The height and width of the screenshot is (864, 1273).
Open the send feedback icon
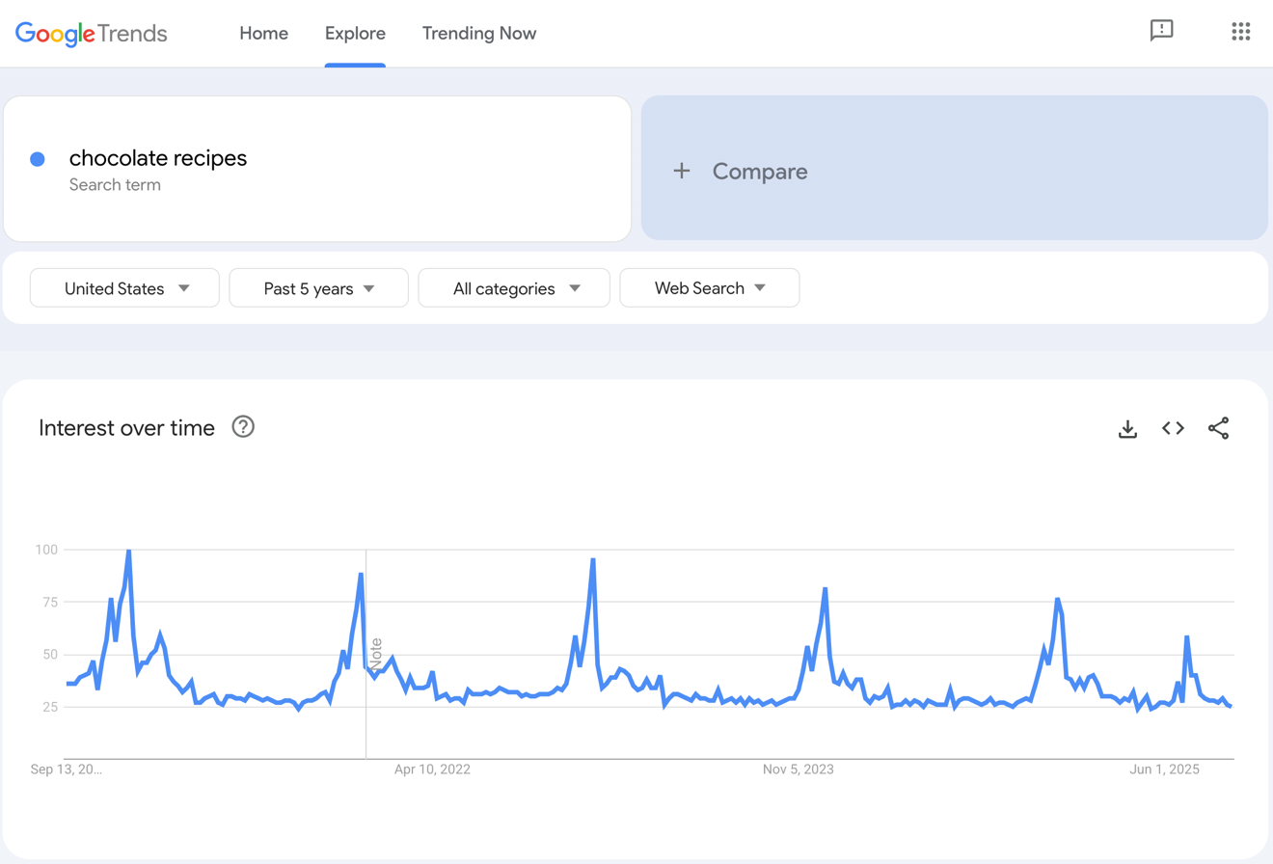click(x=1161, y=31)
